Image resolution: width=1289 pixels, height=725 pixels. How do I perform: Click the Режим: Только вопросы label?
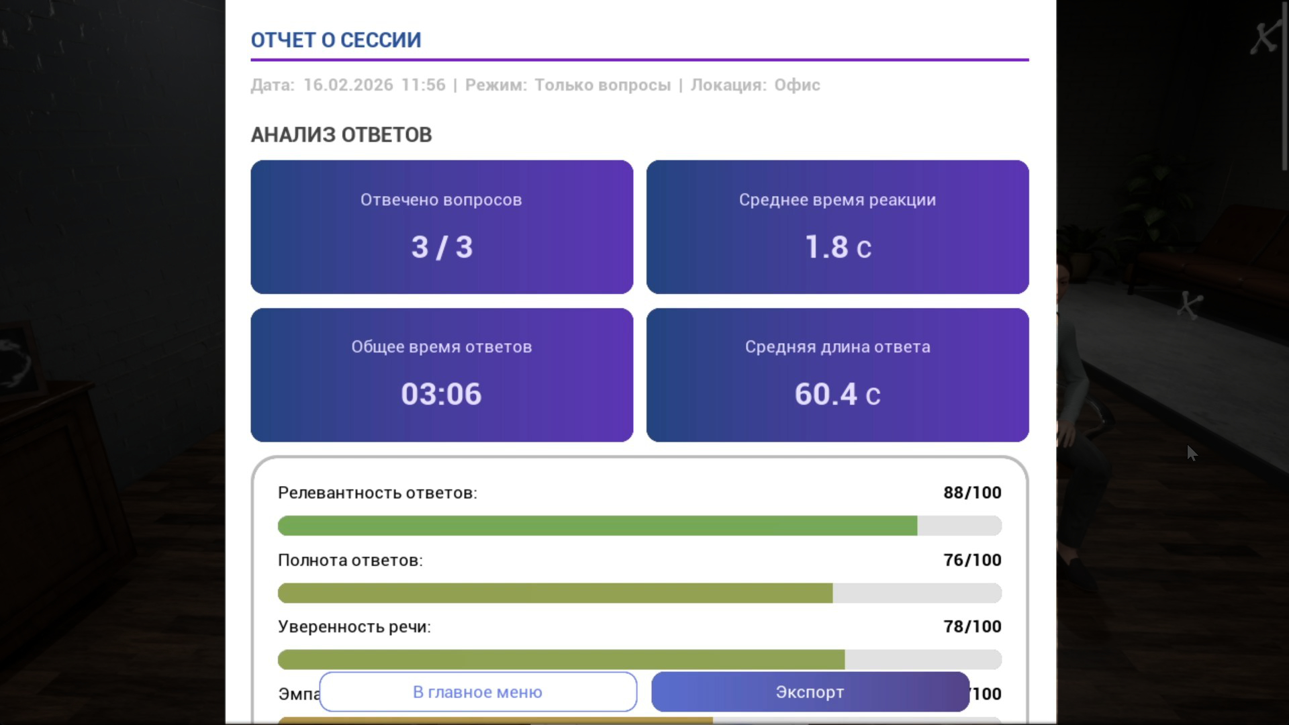(567, 85)
